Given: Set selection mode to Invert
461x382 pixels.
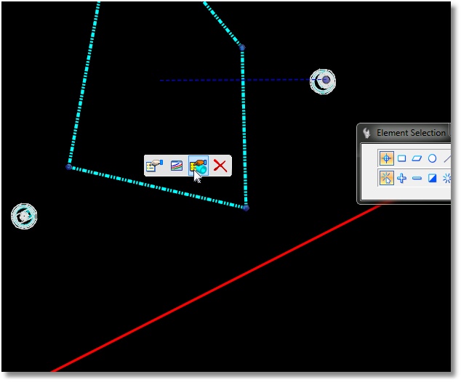Looking at the screenshot, I should pos(432,178).
